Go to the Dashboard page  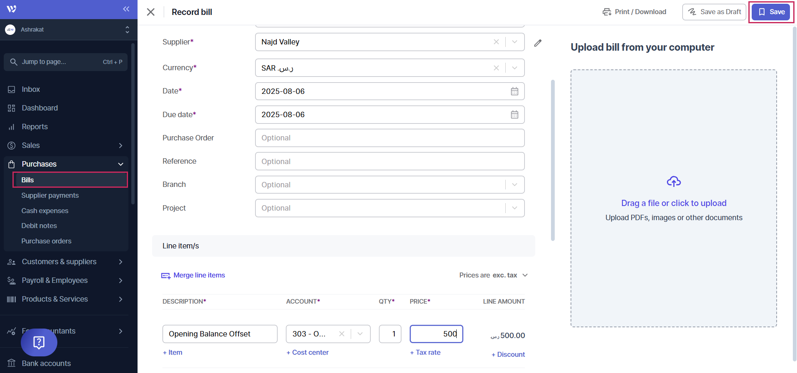[40, 108]
